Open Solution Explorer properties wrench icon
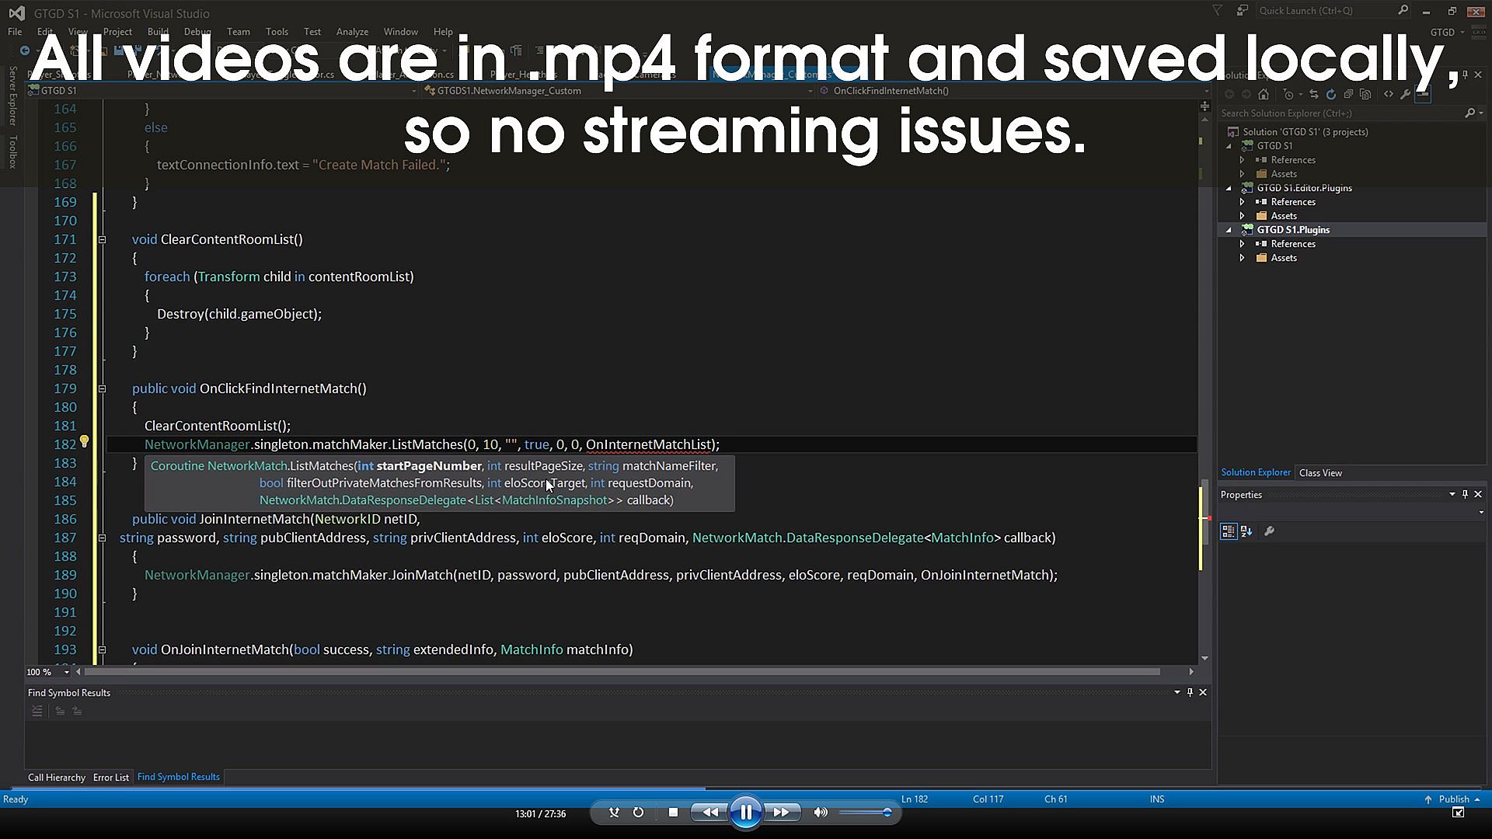Screen dimensions: 1492x839 1405,95
